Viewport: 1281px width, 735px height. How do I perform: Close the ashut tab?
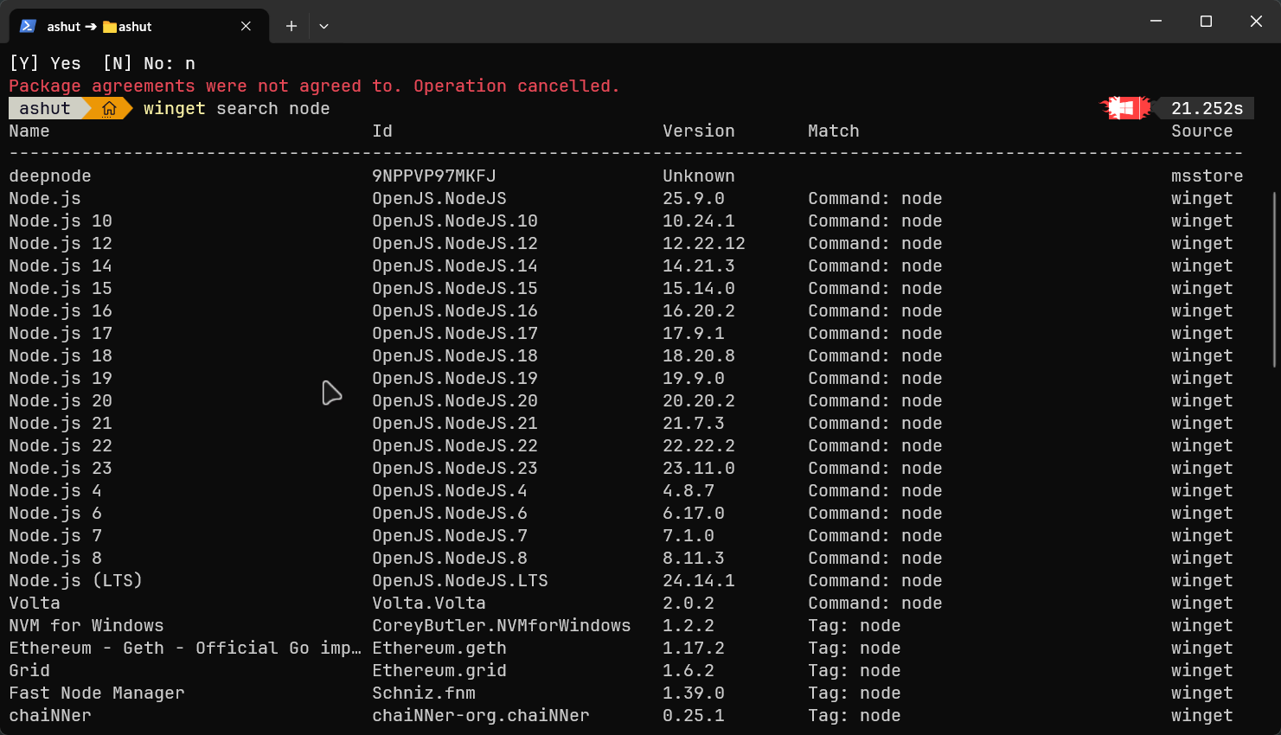[246, 26]
